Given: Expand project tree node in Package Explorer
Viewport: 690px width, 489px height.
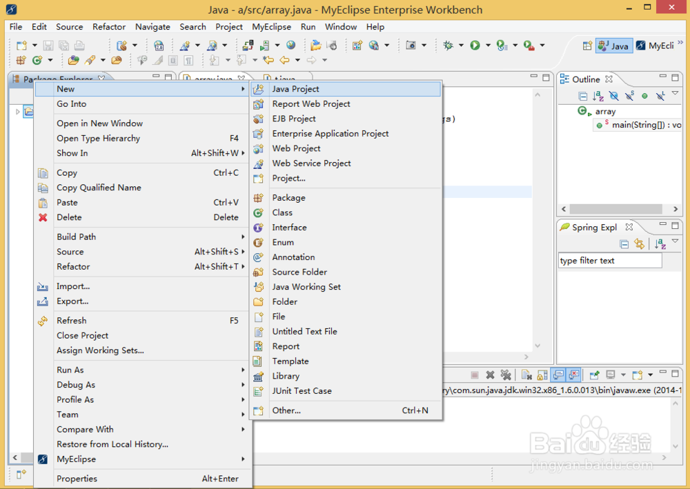Looking at the screenshot, I should (x=18, y=112).
